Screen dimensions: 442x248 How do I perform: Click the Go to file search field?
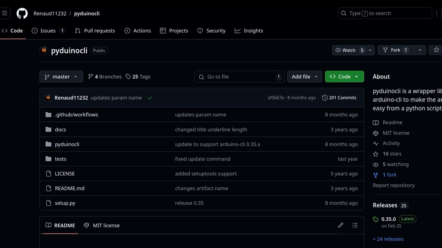pos(239,76)
